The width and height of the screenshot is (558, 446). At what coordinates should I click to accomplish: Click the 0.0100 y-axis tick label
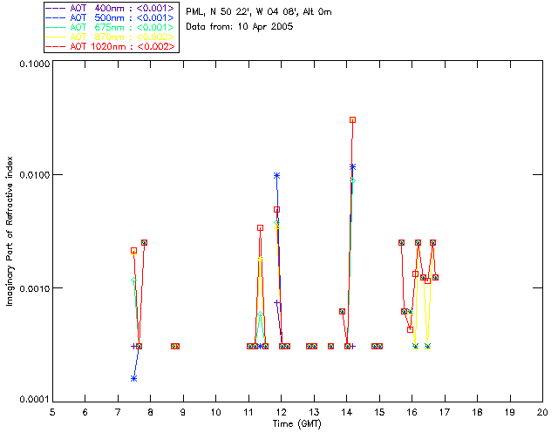34,175
